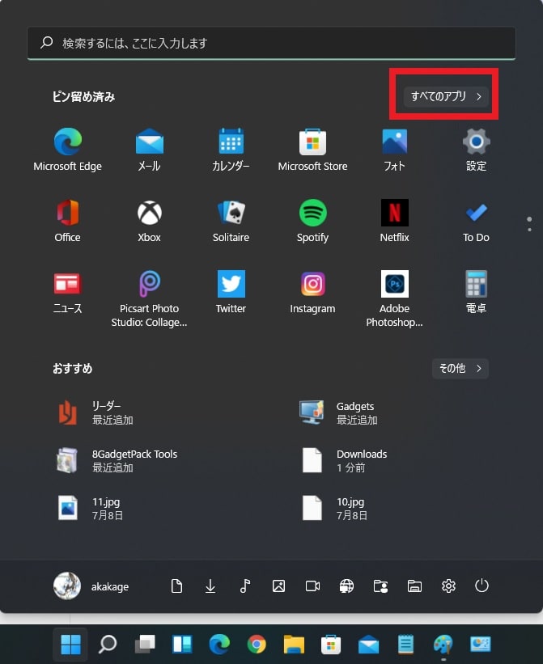Show more recommendations via その他
543x664 pixels.
click(x=460, y=369)
